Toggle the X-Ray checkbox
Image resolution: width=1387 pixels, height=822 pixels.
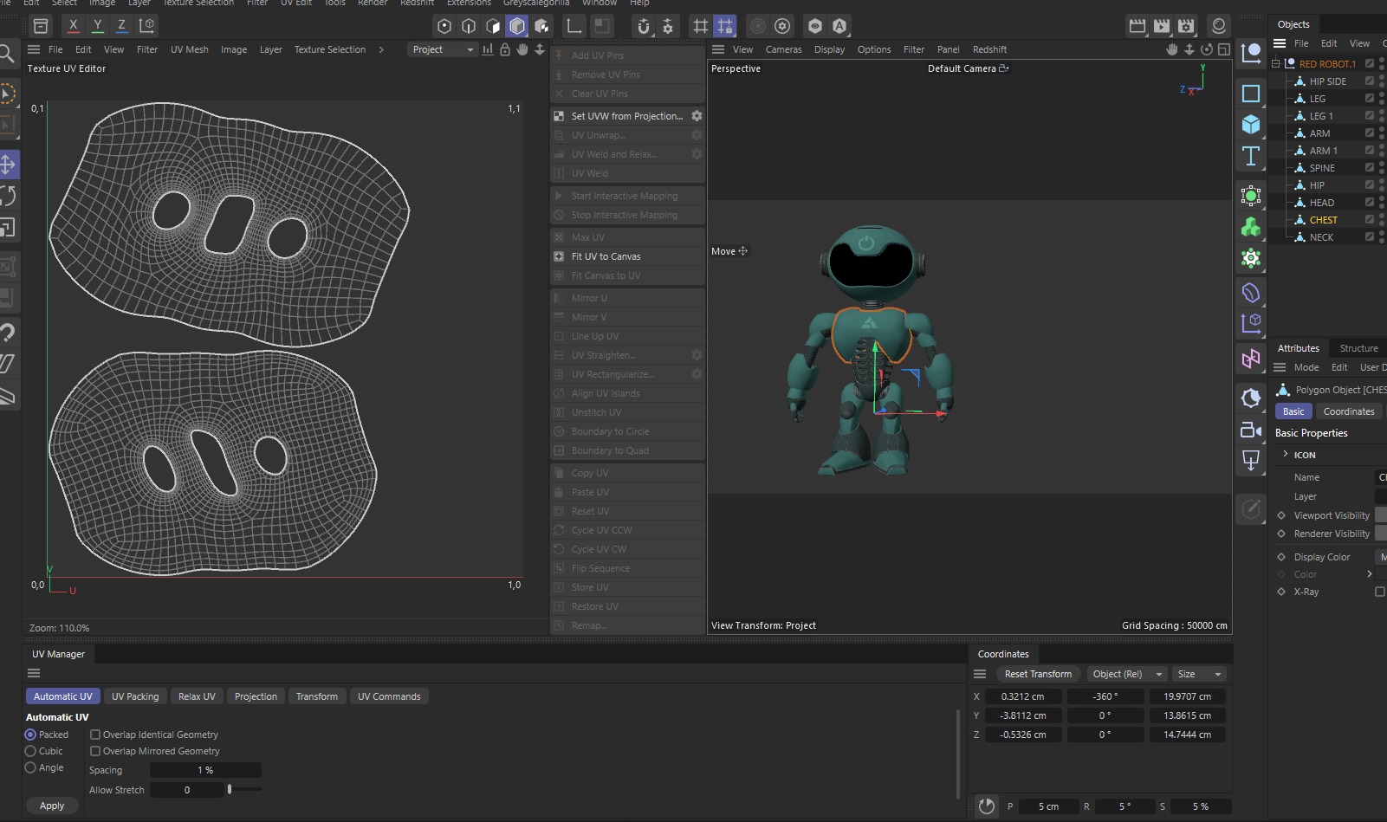(1380, 592)
